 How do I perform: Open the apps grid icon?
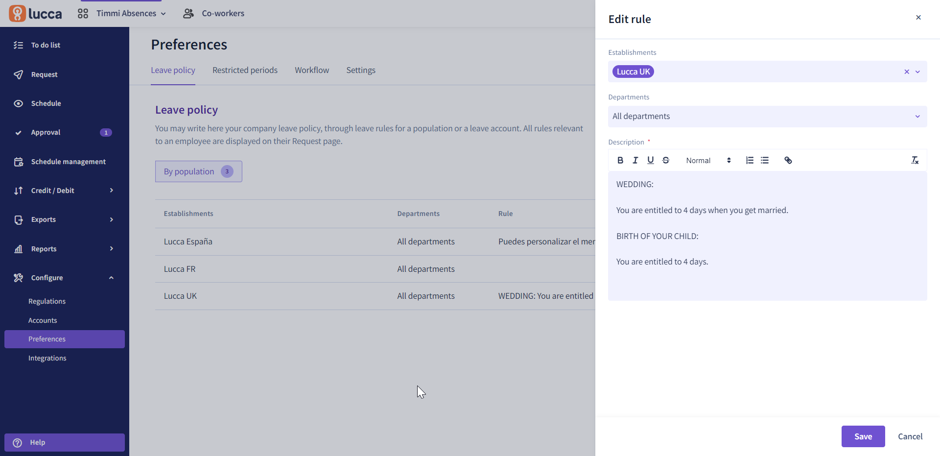[x=83, y=13]
